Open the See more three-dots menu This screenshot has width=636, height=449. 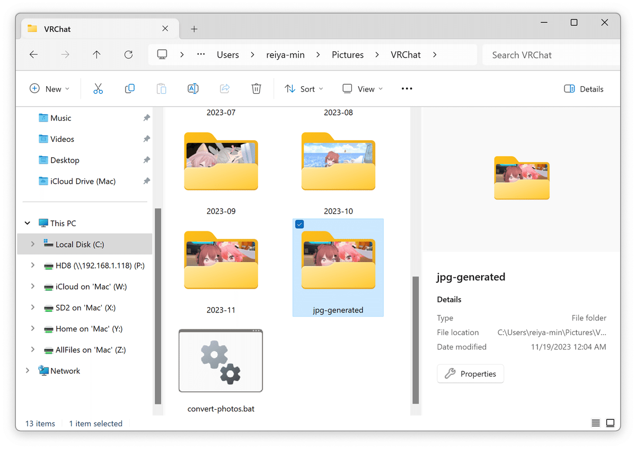(x=407, y=89)
